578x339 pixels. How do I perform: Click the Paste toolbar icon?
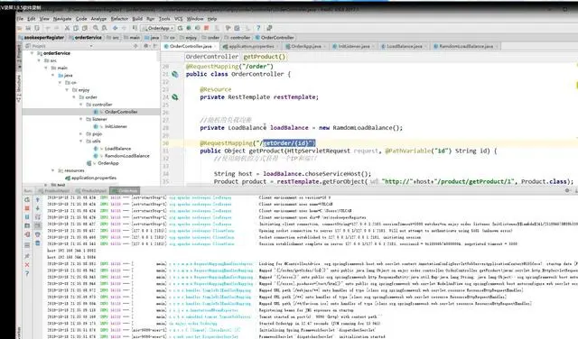[x=85, y=28]
